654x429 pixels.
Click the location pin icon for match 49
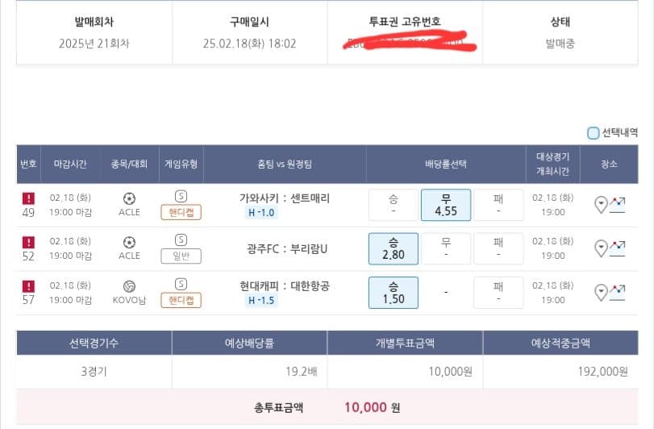point(601,205)
